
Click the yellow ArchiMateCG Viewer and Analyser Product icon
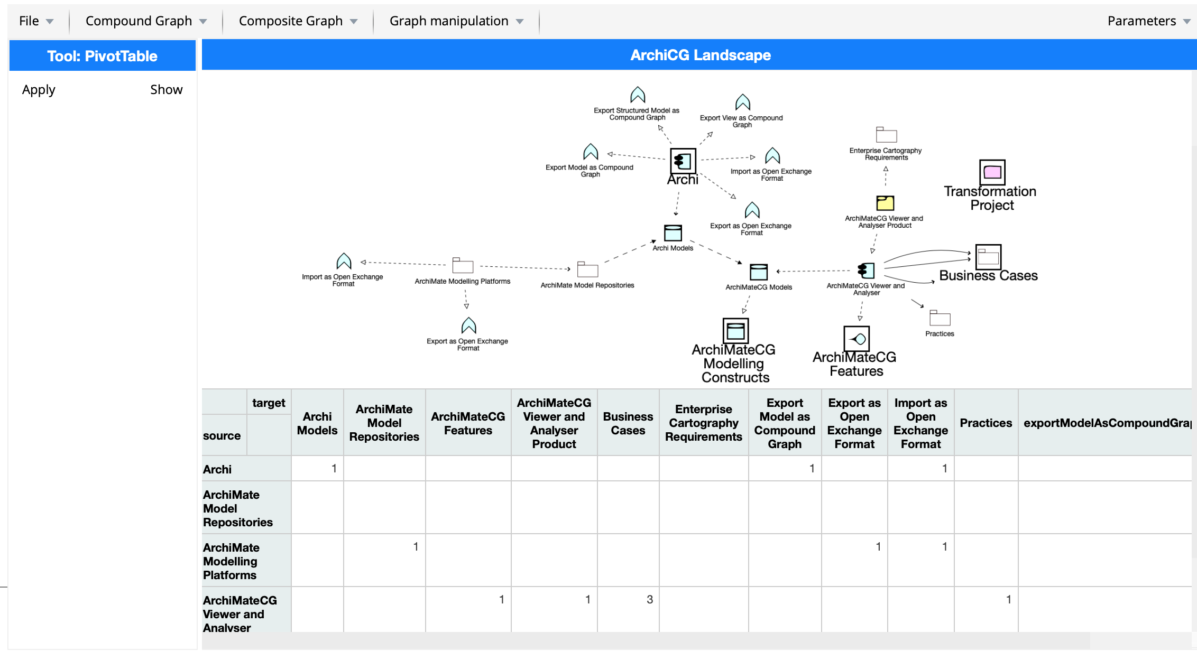[x=885, y=203]
